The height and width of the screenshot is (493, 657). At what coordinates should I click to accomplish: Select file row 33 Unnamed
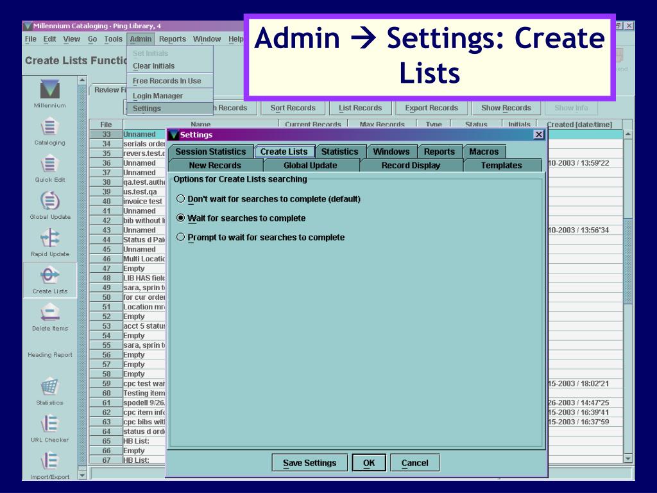coord(128,134)
